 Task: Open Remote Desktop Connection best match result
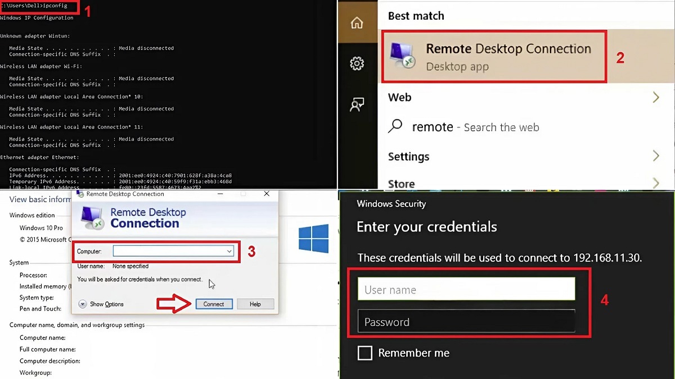pos(494,57)
